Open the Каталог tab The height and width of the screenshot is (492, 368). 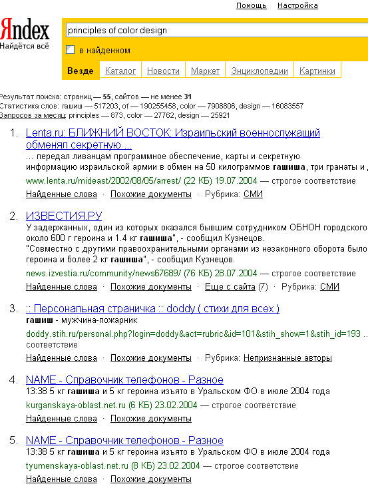tap(120, 71)
